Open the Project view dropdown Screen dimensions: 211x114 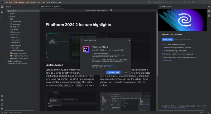click(x=9, y=7)
